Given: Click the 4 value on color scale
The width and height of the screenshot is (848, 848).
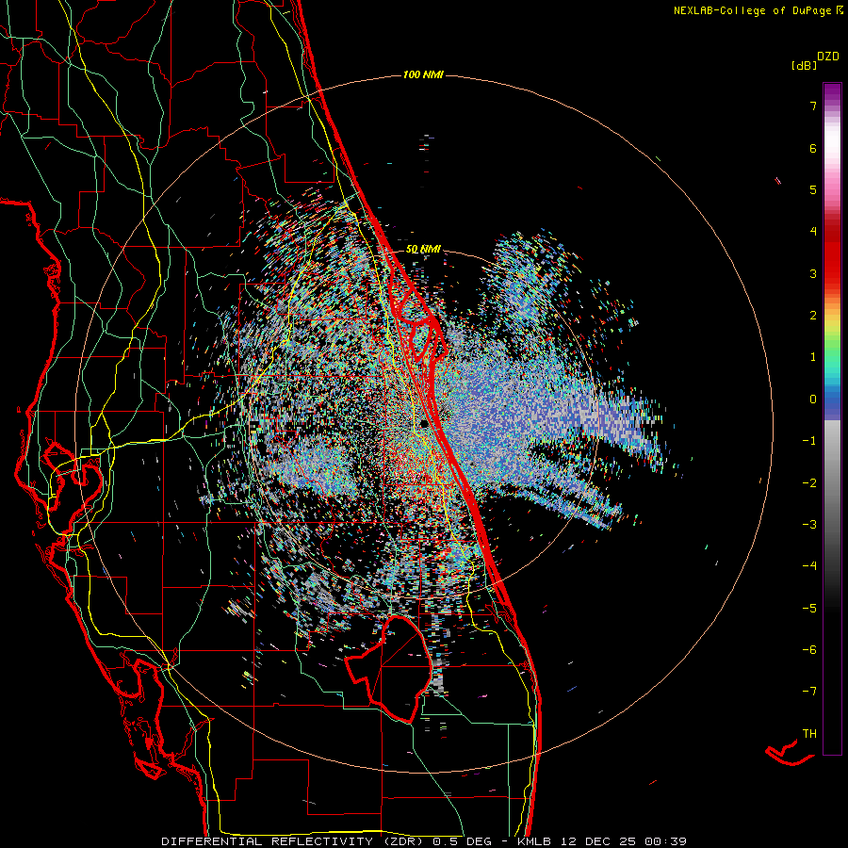Looking at the screenshot, I should tap(813, 232).
